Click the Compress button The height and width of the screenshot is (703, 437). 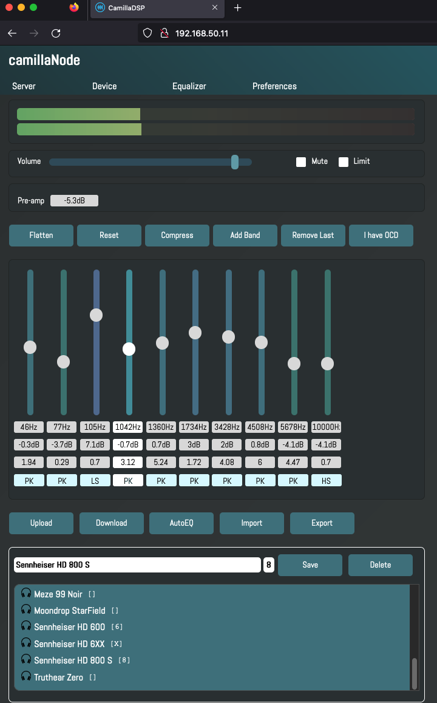pyautogui.click(x=177, y=236)
